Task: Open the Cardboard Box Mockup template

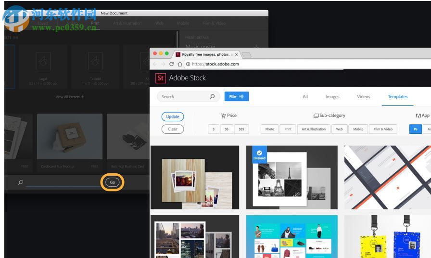Action: 70,142
